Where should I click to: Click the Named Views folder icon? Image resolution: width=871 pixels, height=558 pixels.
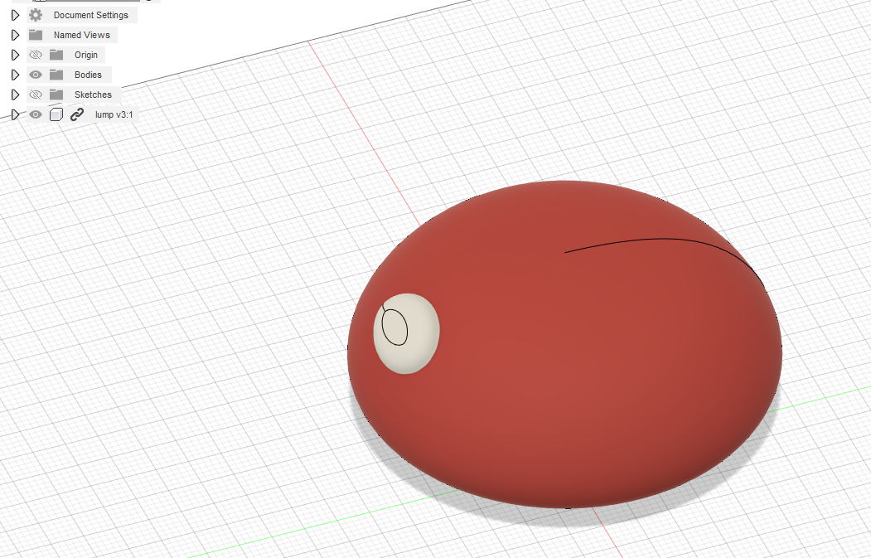(x=36, y=35)
